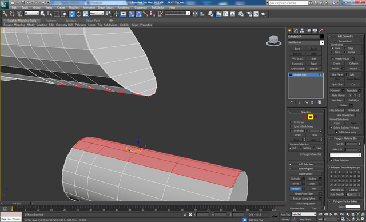
Task: Enable the Ignore Backfacing checkbox
Action: coord(292,126)
